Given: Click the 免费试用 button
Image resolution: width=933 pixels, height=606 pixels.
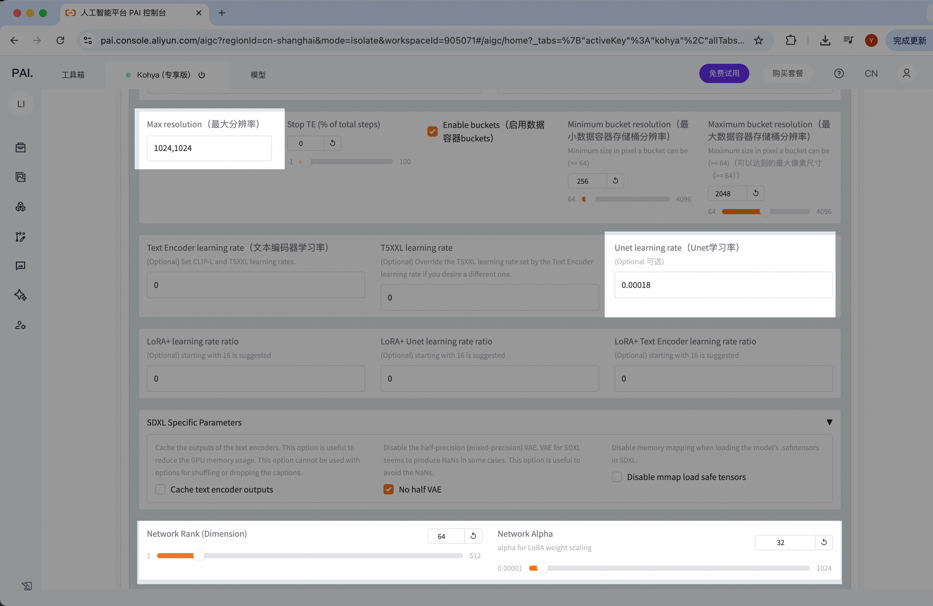Looking at the screenshot, I should tap(724, 73).
